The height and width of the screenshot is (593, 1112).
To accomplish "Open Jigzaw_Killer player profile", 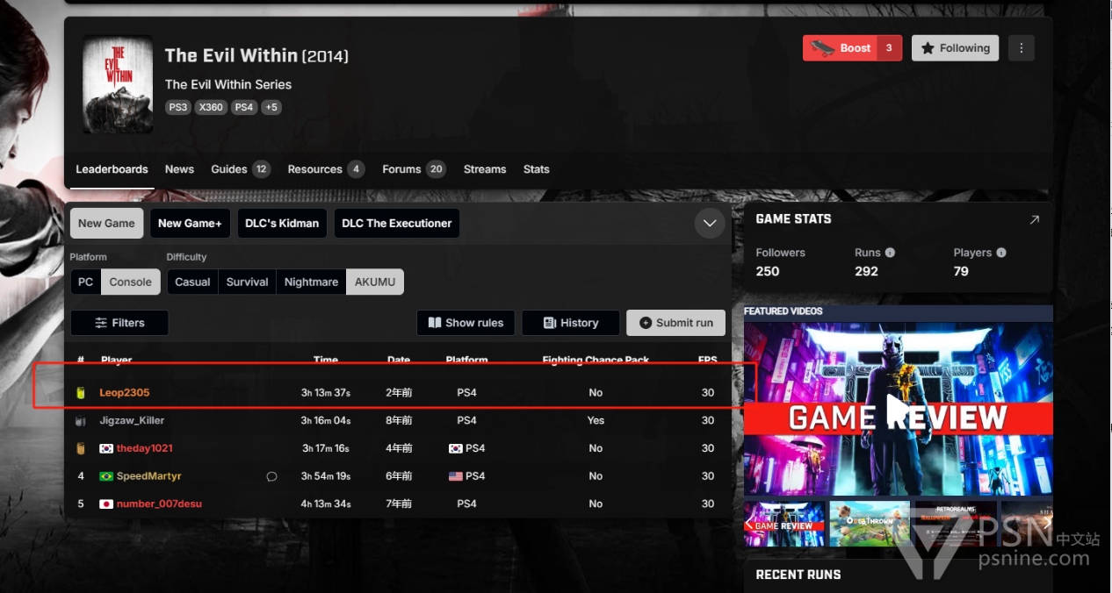I will [132, 420].
